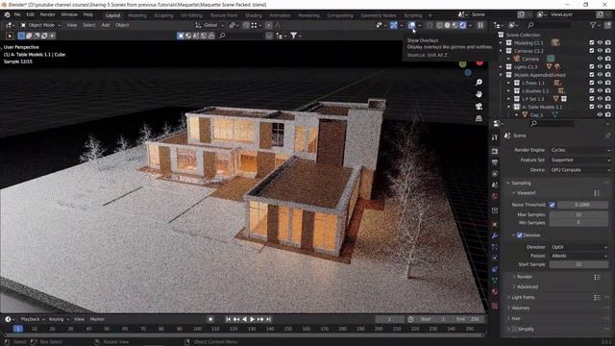Select the Scene Collection row
615x346 pixels.
pos(523,35)
